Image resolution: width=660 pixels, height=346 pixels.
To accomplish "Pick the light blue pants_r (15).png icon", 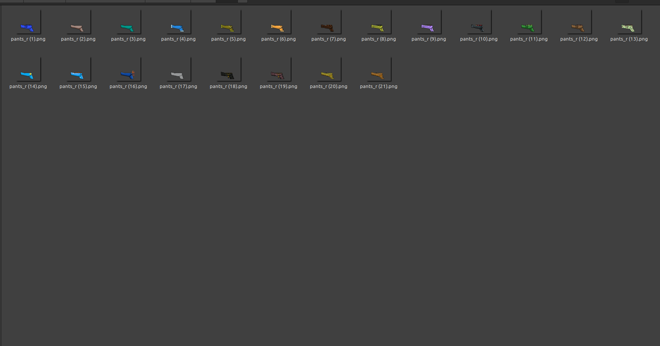I will (78, 70).
